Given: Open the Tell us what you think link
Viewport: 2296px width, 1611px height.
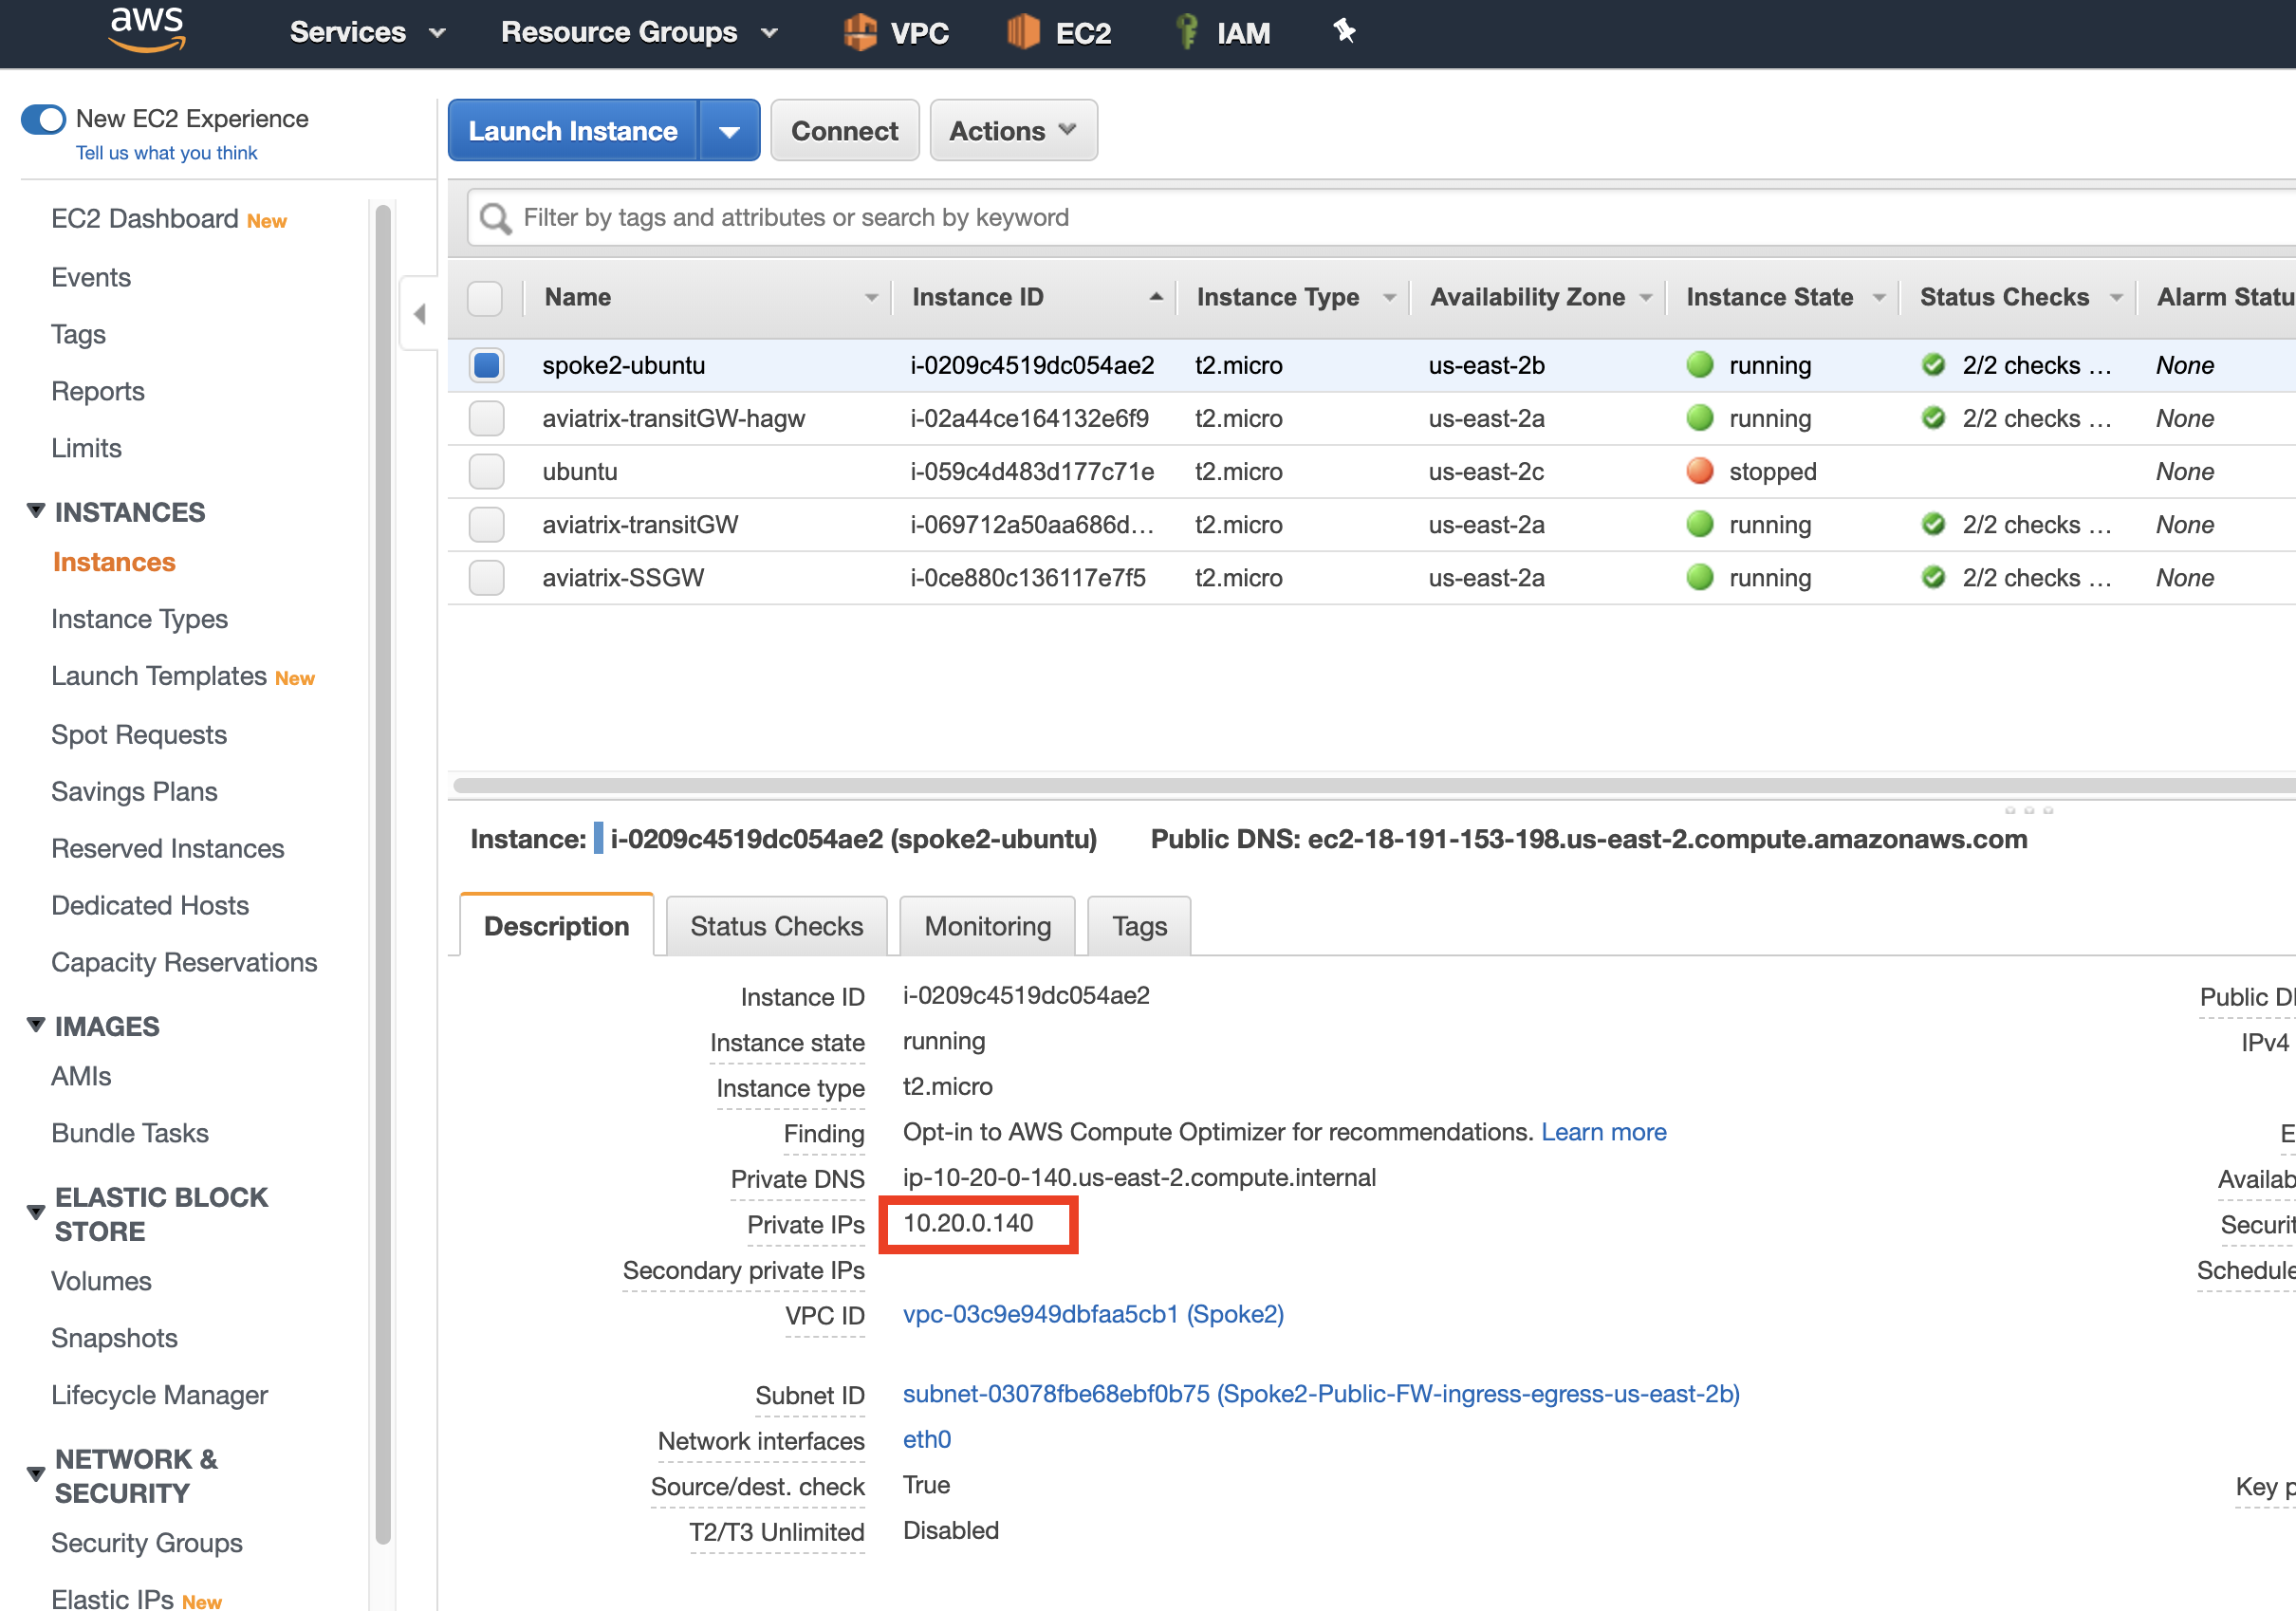Looking at the screenshot, I should pos(166,153).
